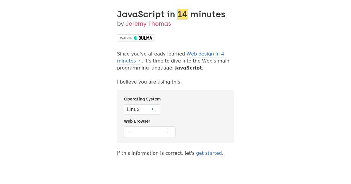This screenshot has width=351, height=184.
Task: Click the 'JavaScript in' heading text
Action: click(x=146, y=14)
